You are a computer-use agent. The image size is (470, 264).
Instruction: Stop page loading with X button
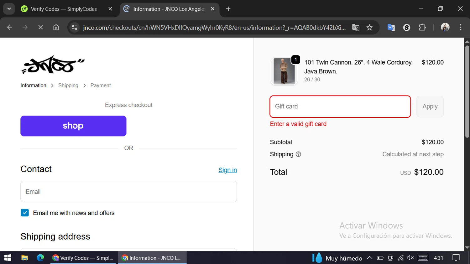[40, 28]
